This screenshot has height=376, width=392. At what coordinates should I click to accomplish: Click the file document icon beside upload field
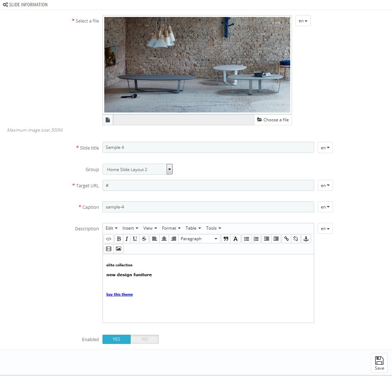pos(108,120)
